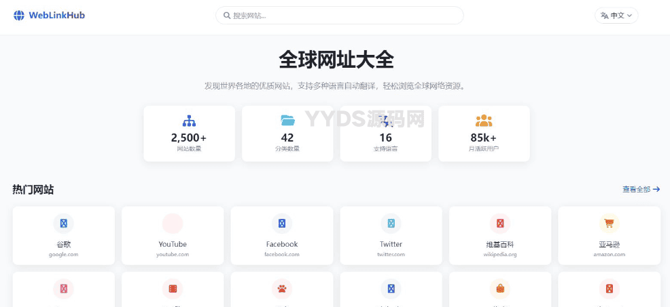Select the 网站数量 stat label
This screenshot has height=307, width=670.
tap(189, 149)
